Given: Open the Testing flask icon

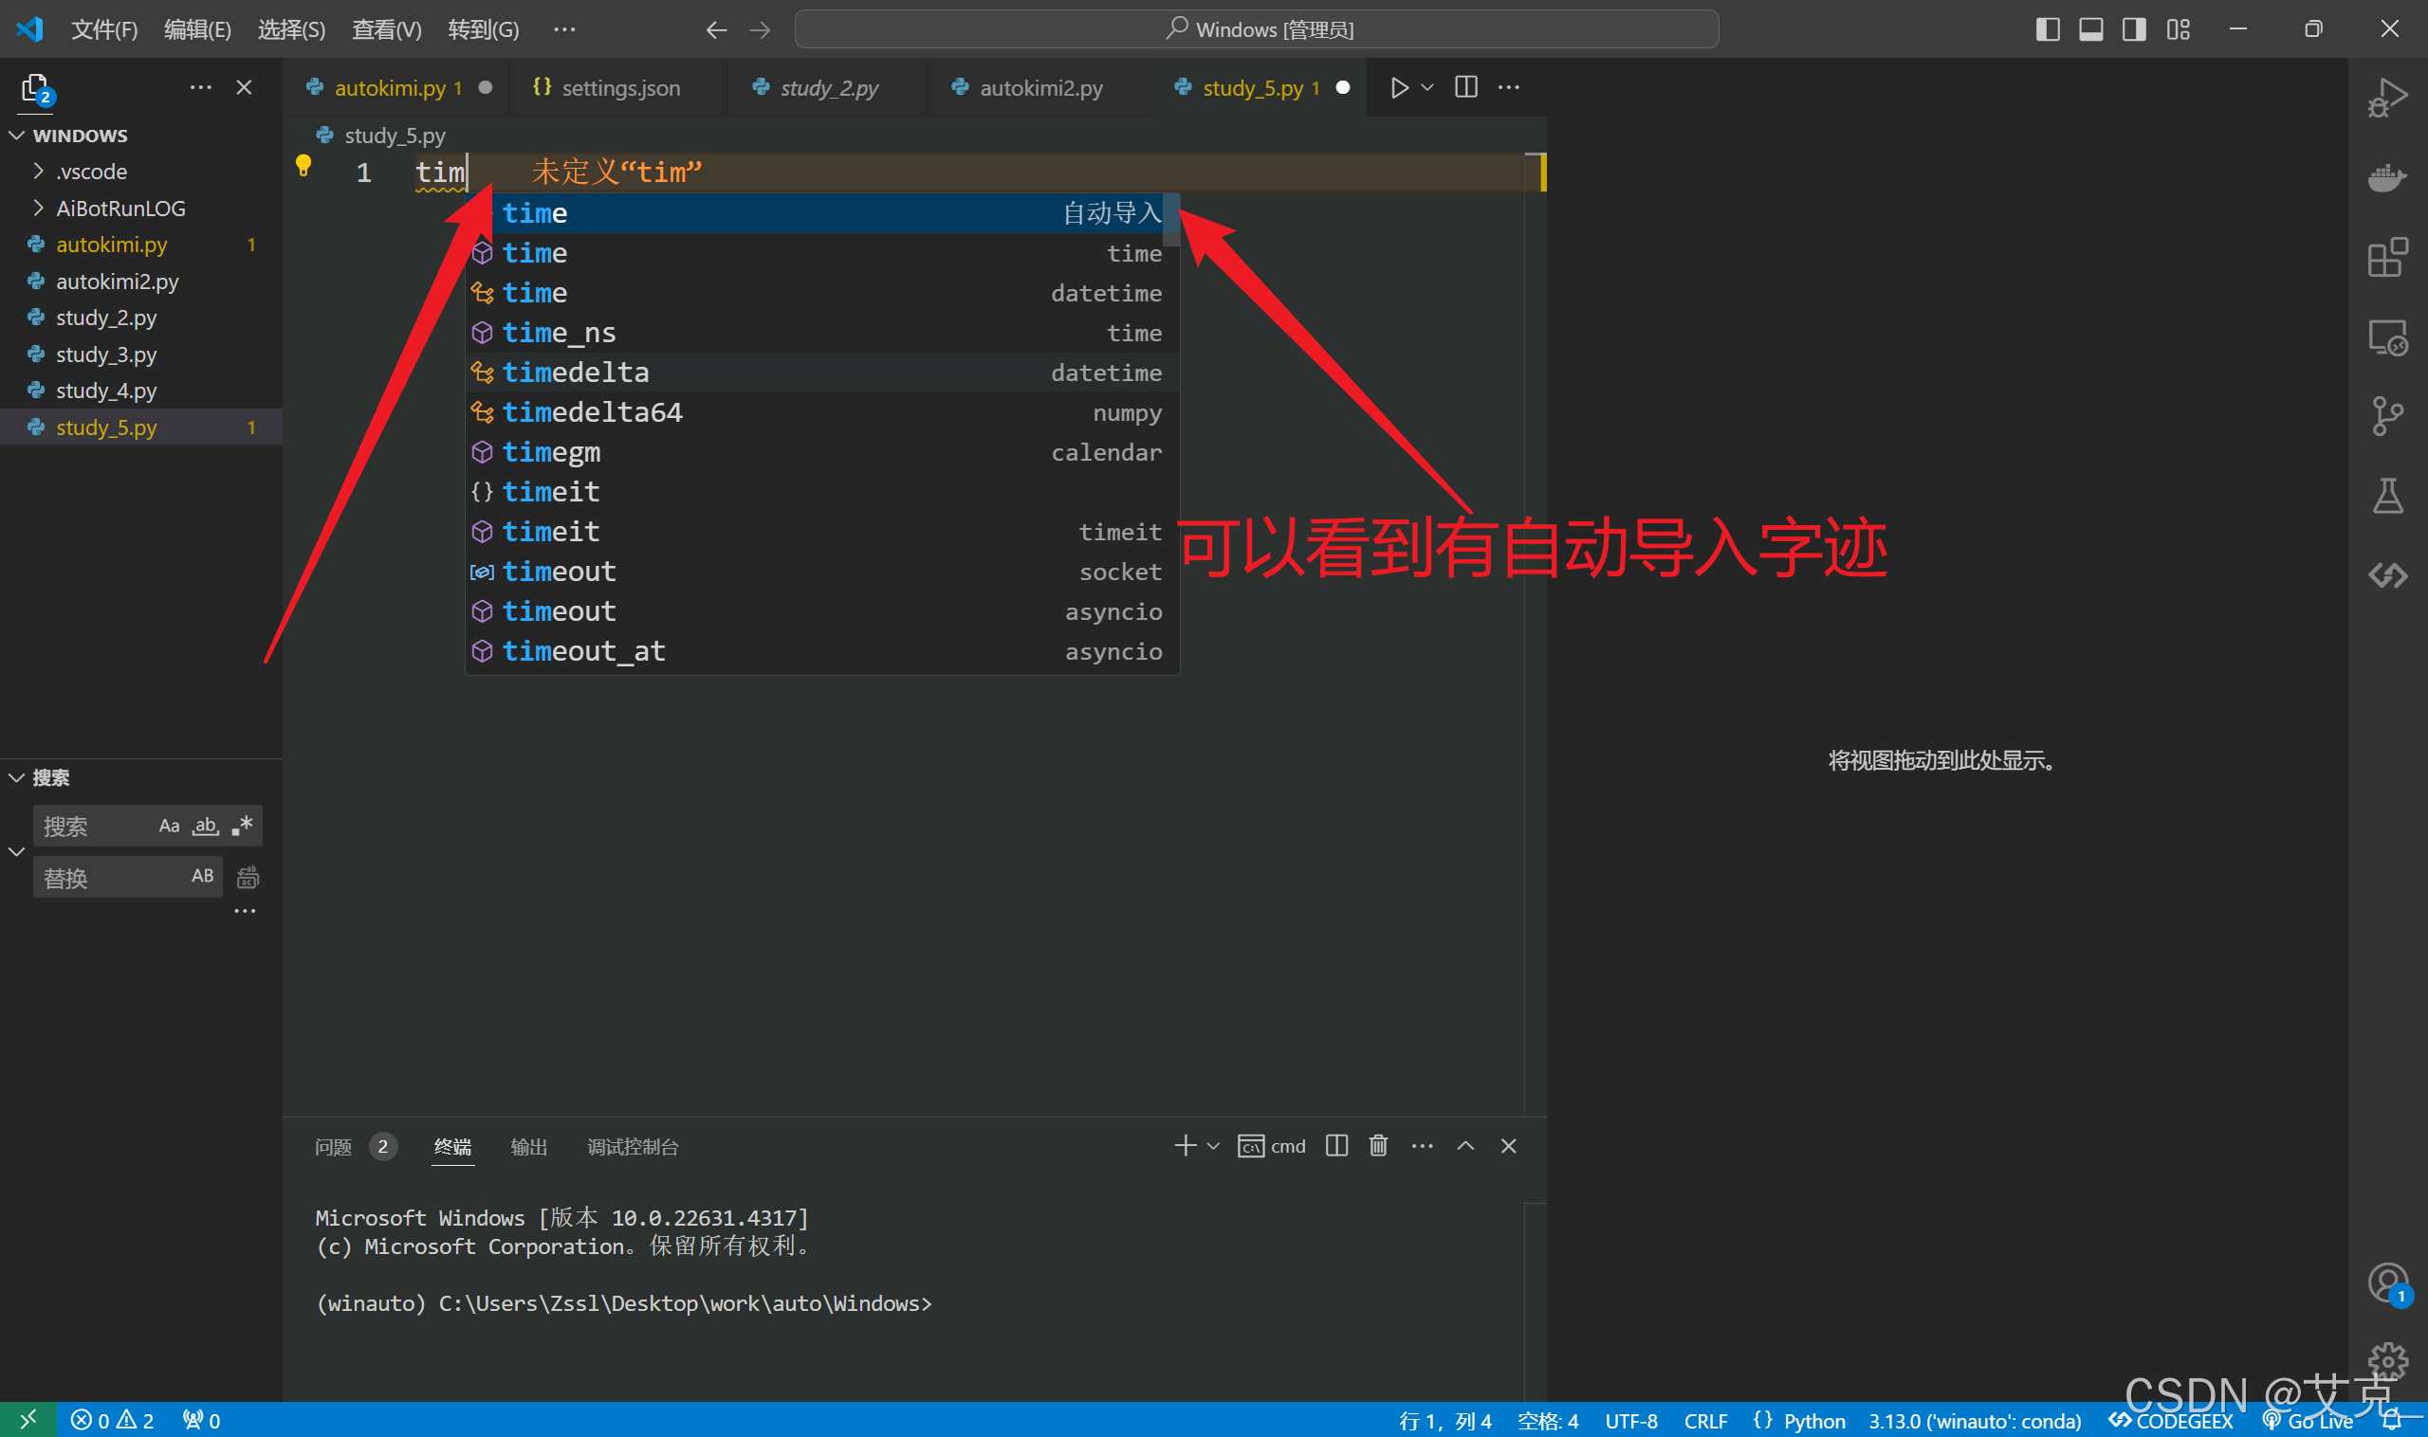Looking at the screenshot, I should coord(2386,496).
